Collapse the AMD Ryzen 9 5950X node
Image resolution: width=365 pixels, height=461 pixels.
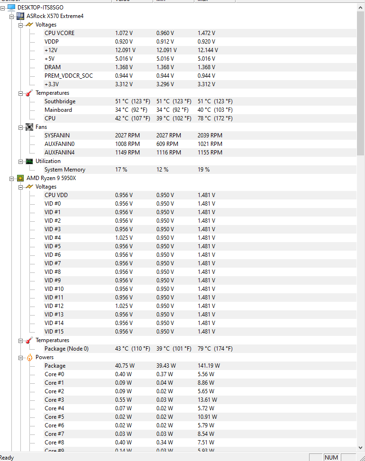(11, 179)
